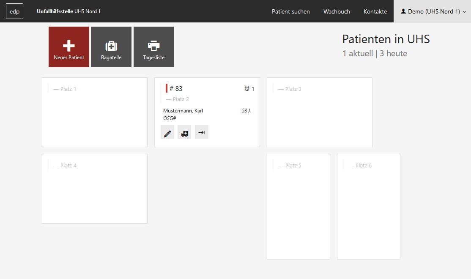471x279 pixels.
Task: Click the Unfallhilfsstelle UHS Nord 1 title link
Action: (x=68, y=11)
